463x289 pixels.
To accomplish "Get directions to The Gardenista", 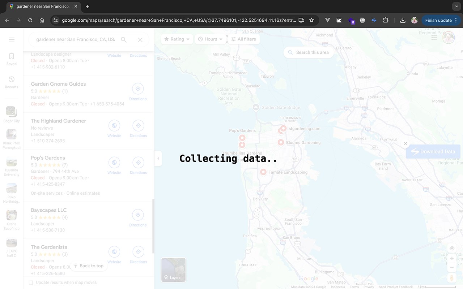I will click(x=138, y=252).
